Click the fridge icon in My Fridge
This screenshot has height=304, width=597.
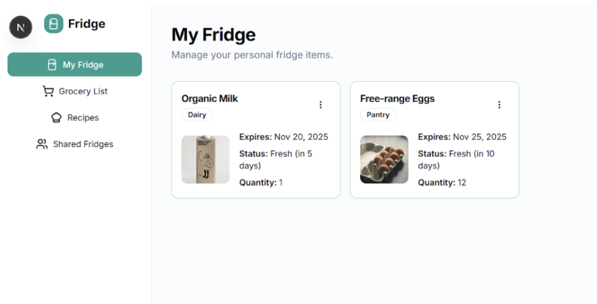52,65
